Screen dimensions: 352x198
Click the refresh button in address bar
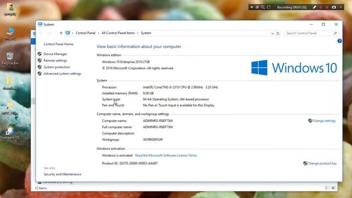(x=278, y=33)
